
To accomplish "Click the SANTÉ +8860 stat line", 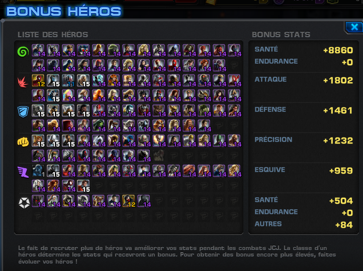I will pyautogui.click(x=304, y=50).
